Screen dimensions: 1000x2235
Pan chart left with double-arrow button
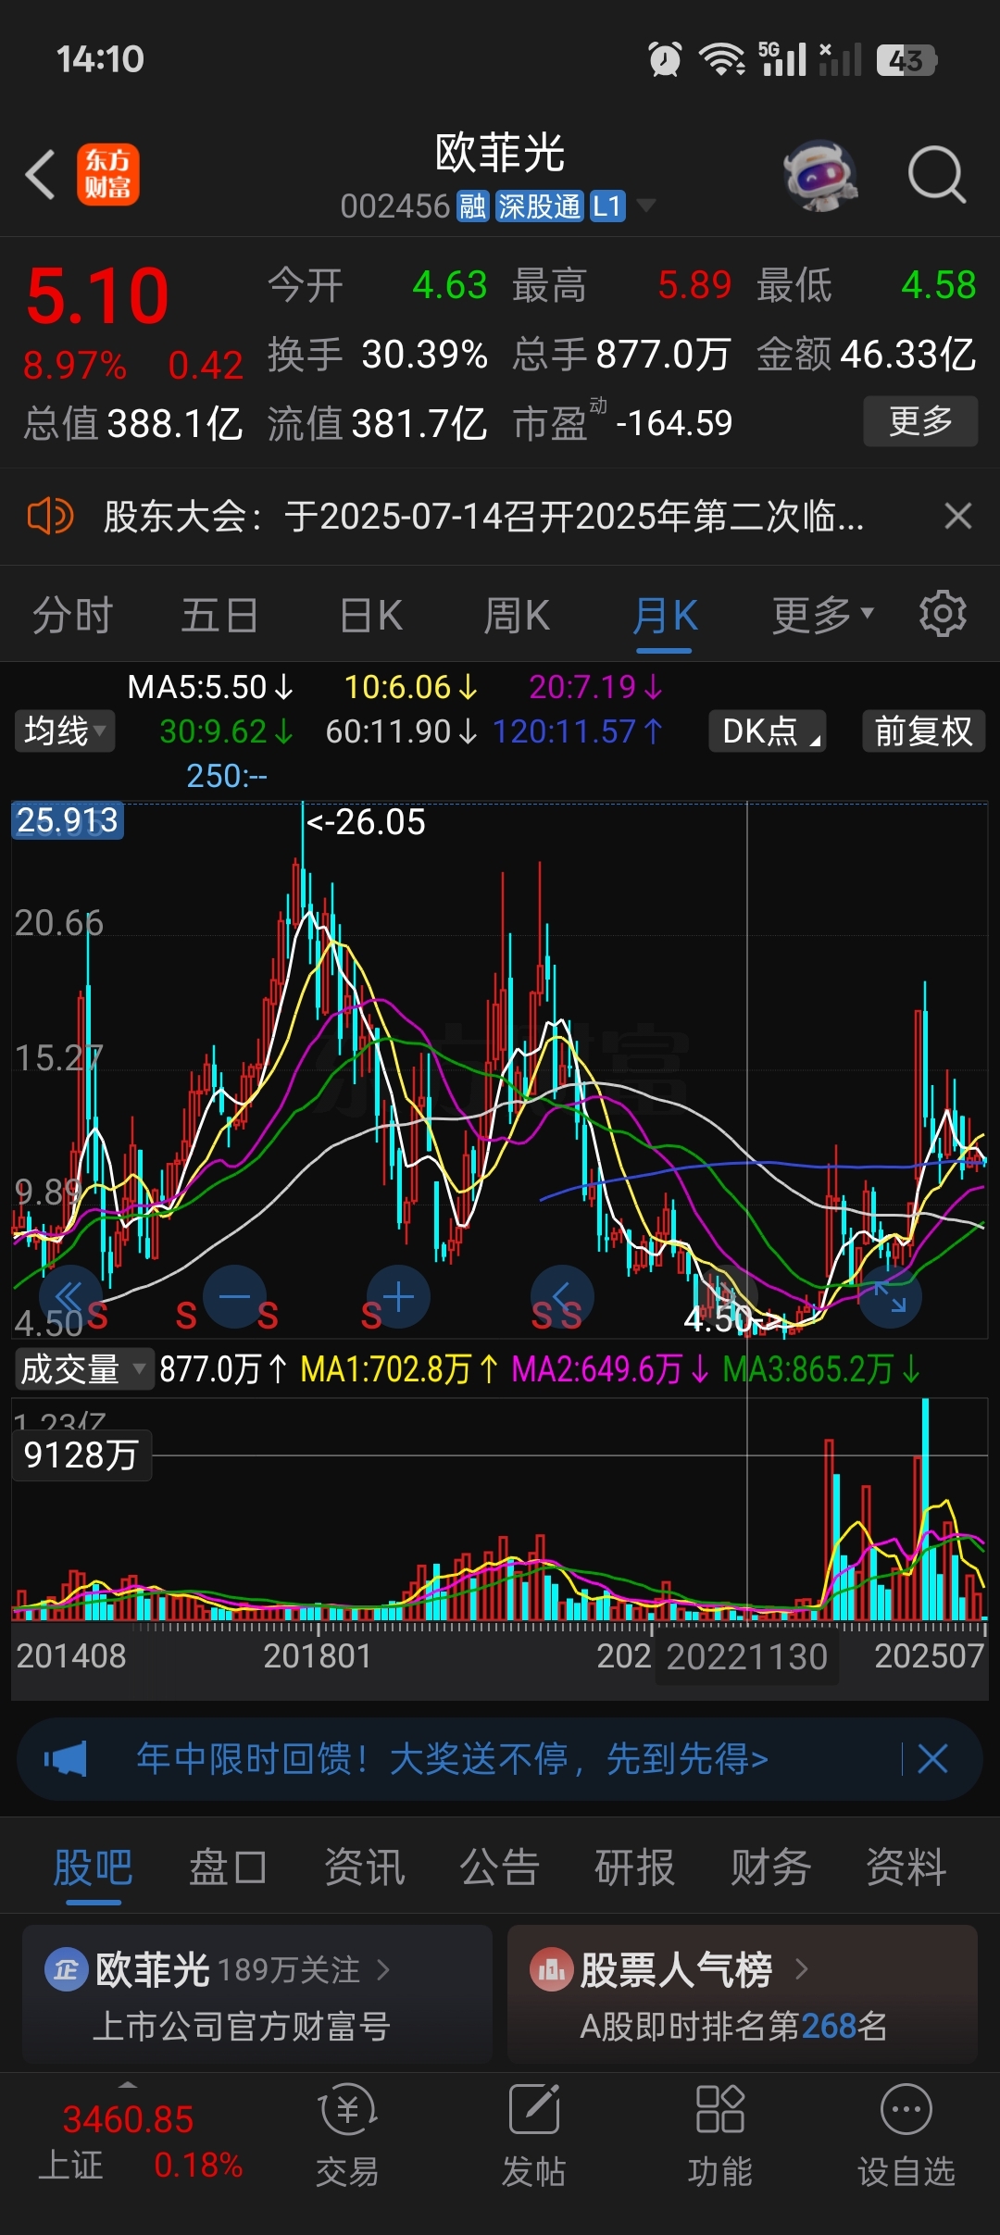point(70,1296)
